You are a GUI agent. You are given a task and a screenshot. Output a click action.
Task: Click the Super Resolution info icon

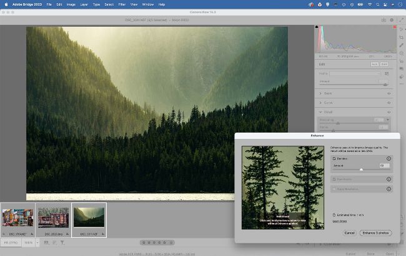389,187
